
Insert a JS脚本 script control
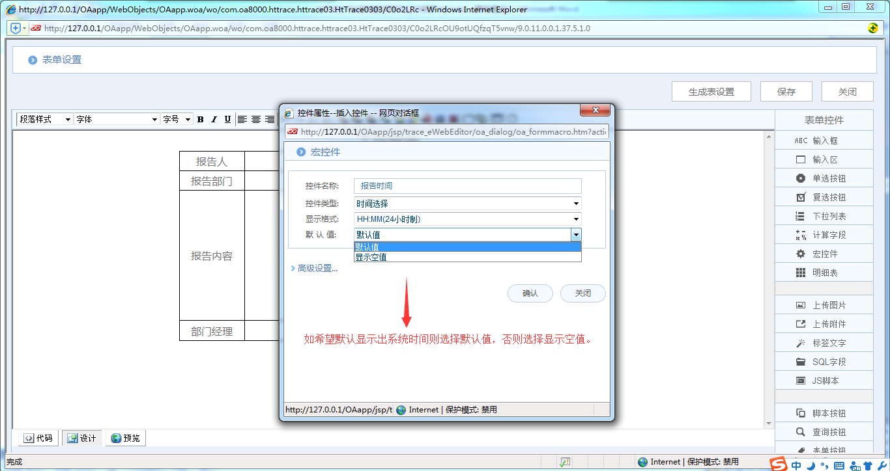pyautogui.click(x=824, y=380)
